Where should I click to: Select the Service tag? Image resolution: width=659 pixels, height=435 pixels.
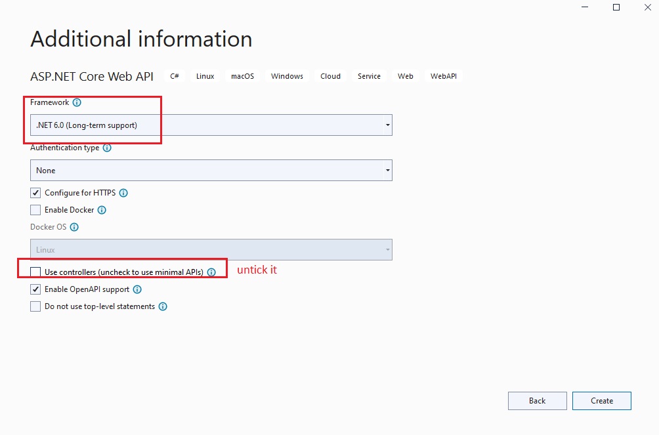click(x=369, y=76)
